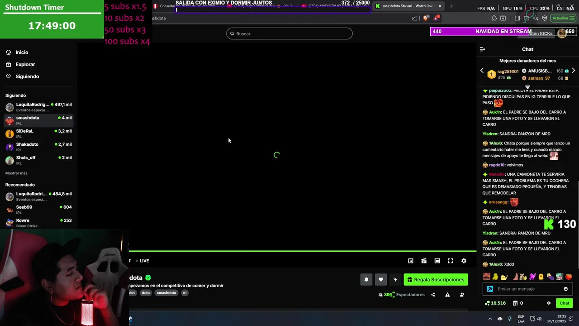
Task: Show next top donors with right arrow
Action: pos(573,71)
